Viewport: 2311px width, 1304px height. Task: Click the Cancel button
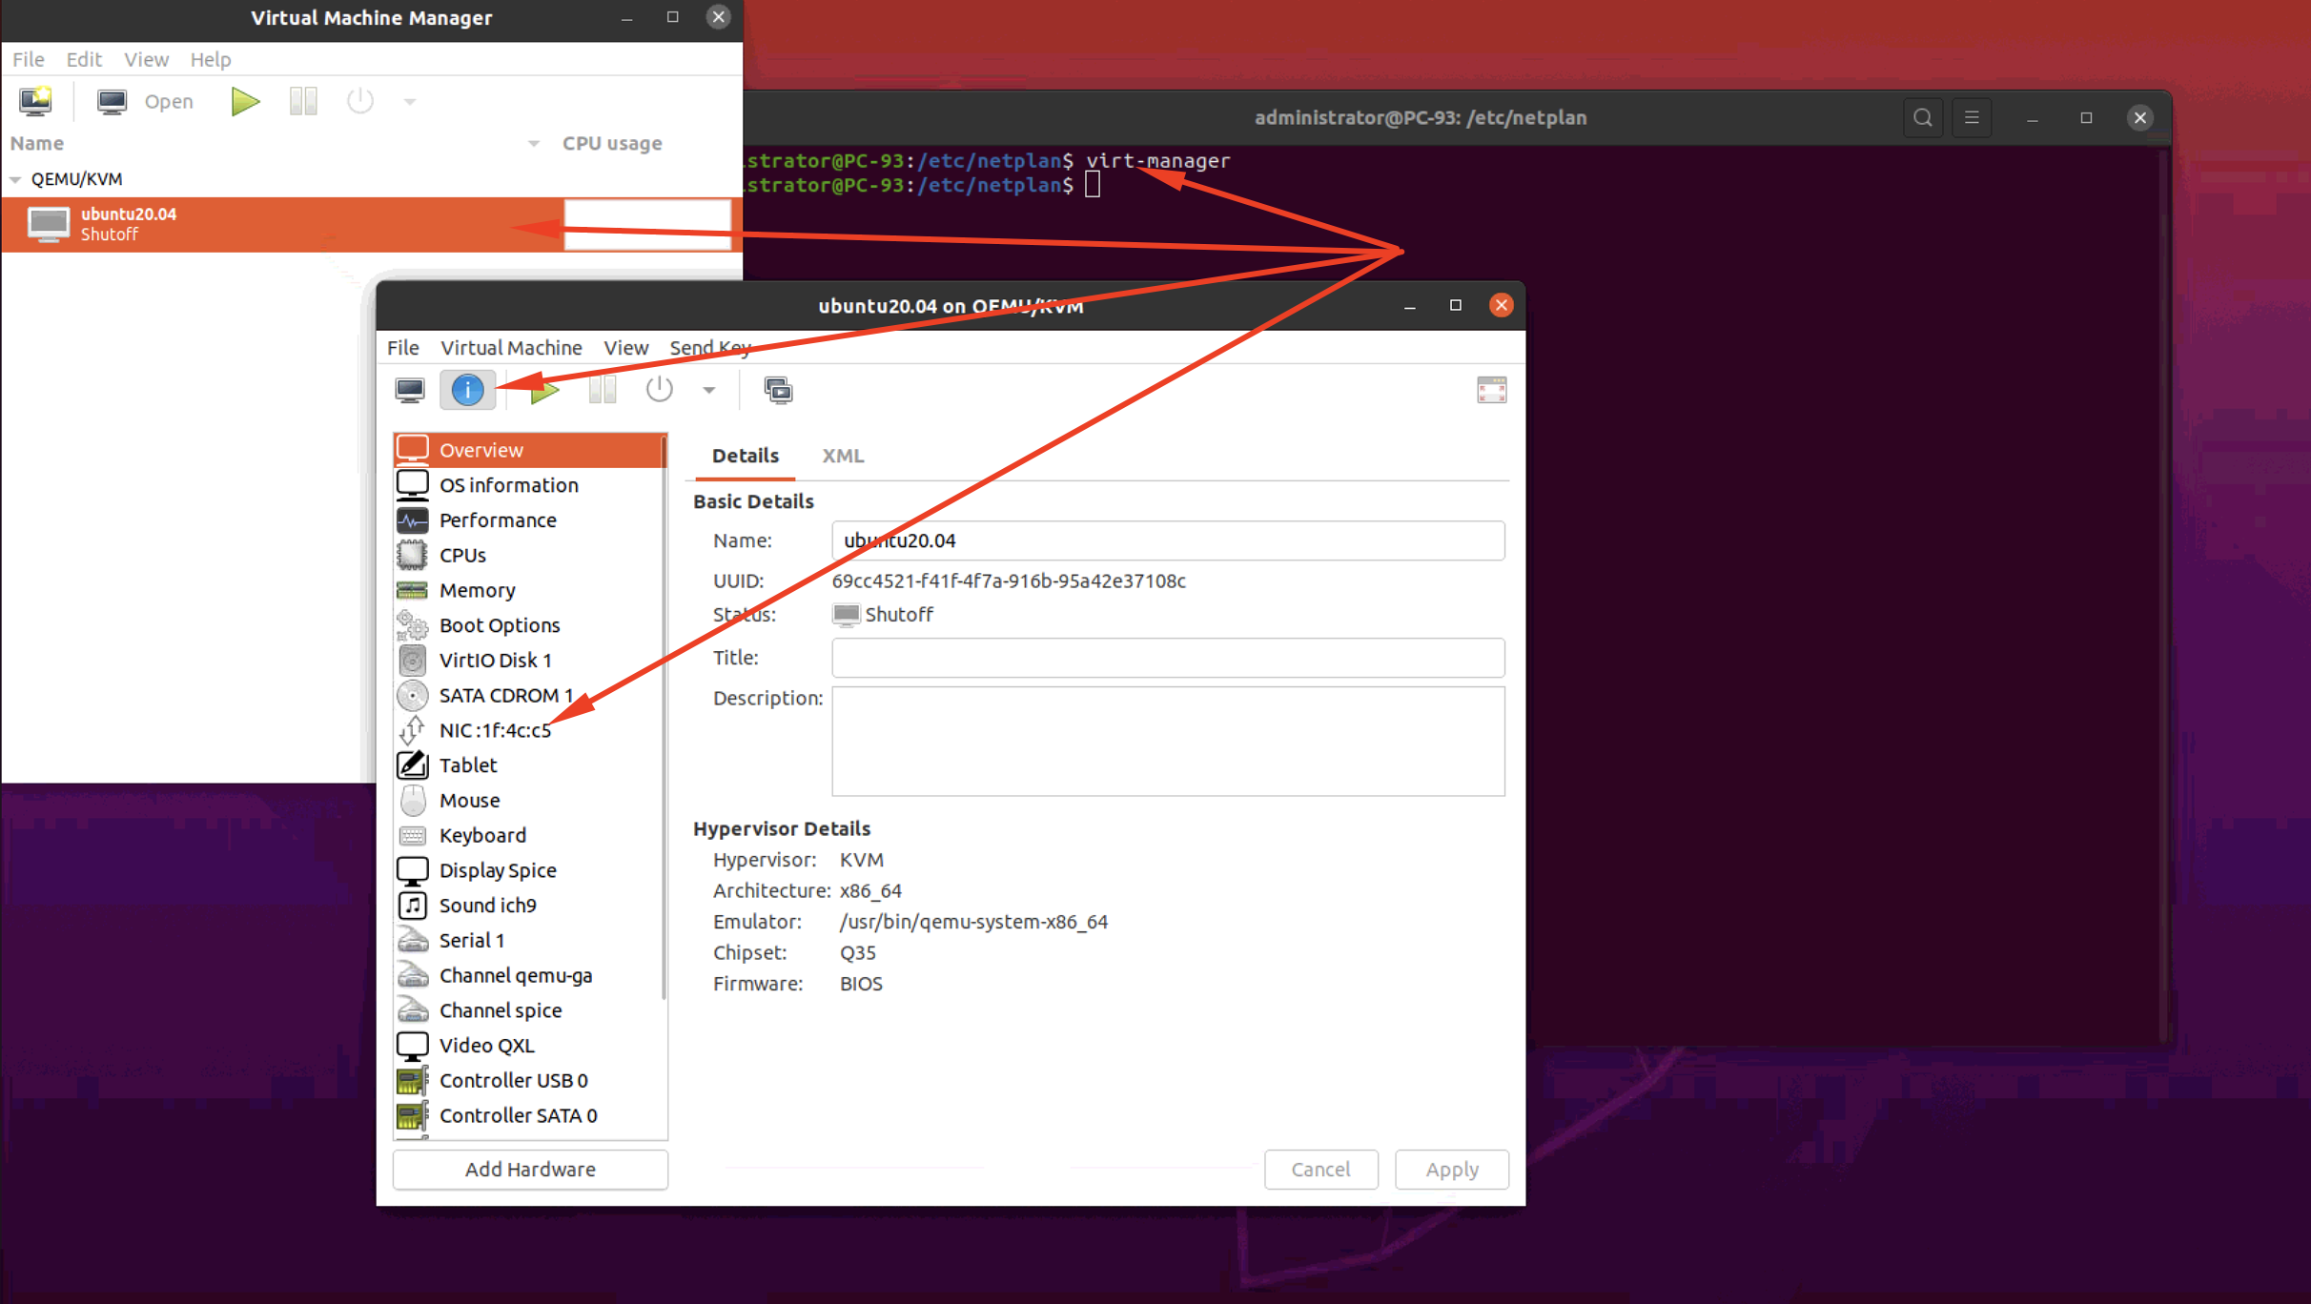tap(1320, 1170)
